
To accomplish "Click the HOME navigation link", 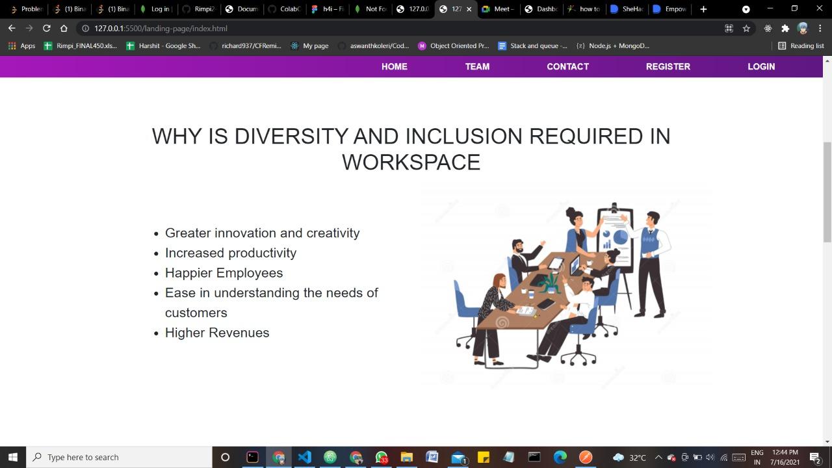I will point(395,66).
